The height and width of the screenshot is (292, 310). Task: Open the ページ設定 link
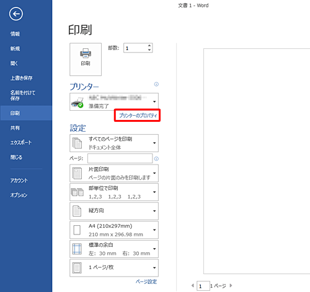coord(146,281)
